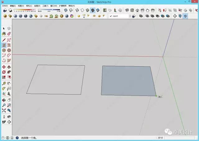Select the Zoom magnifier tool
This screenshot has height=141, width=199.
4,105
